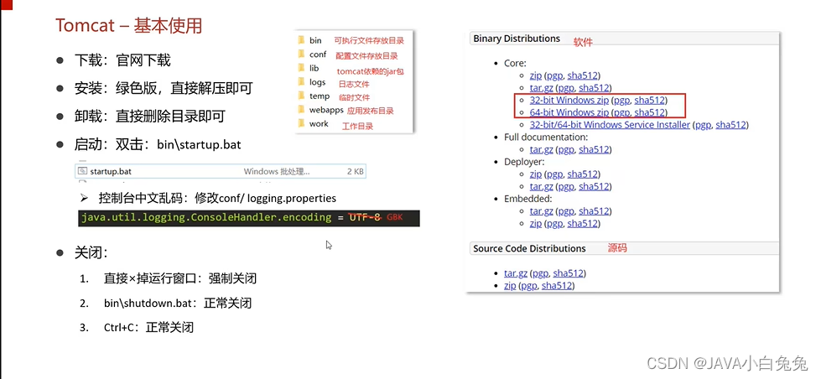
Task: Download the 32-bit Windows zip
Action: coord(569,100)
